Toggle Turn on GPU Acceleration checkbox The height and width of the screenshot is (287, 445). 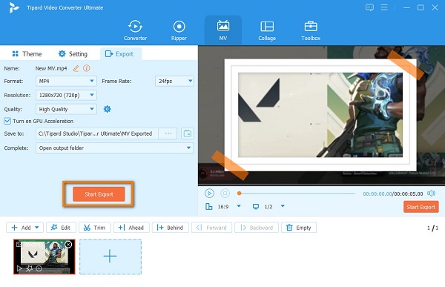(7, 121)
